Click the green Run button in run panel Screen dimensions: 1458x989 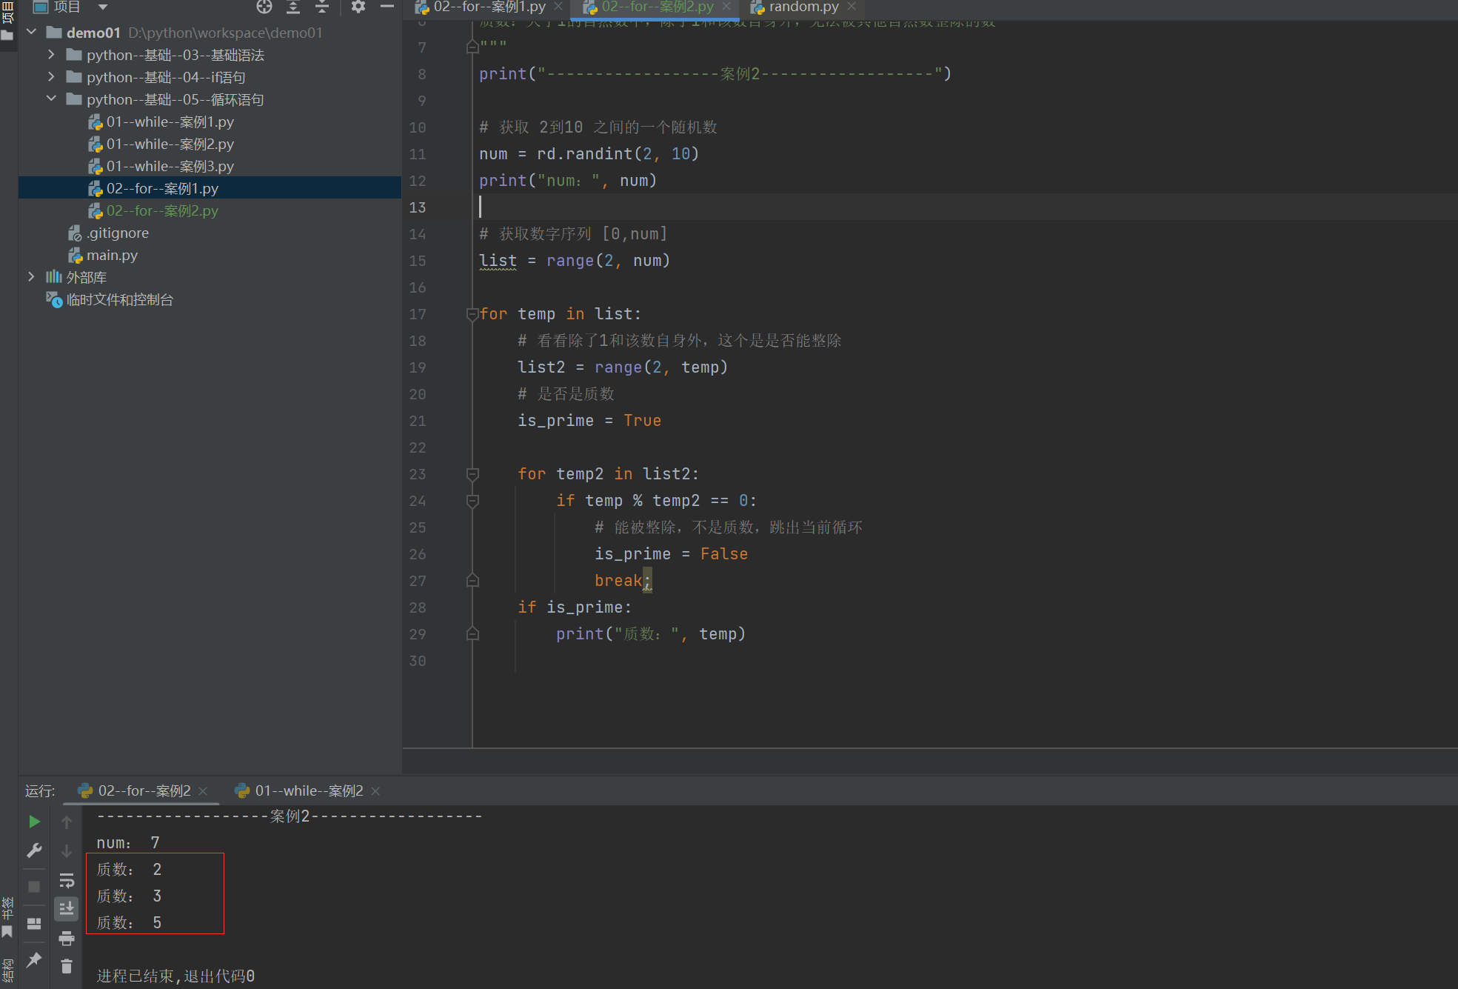tap(34, 822)
